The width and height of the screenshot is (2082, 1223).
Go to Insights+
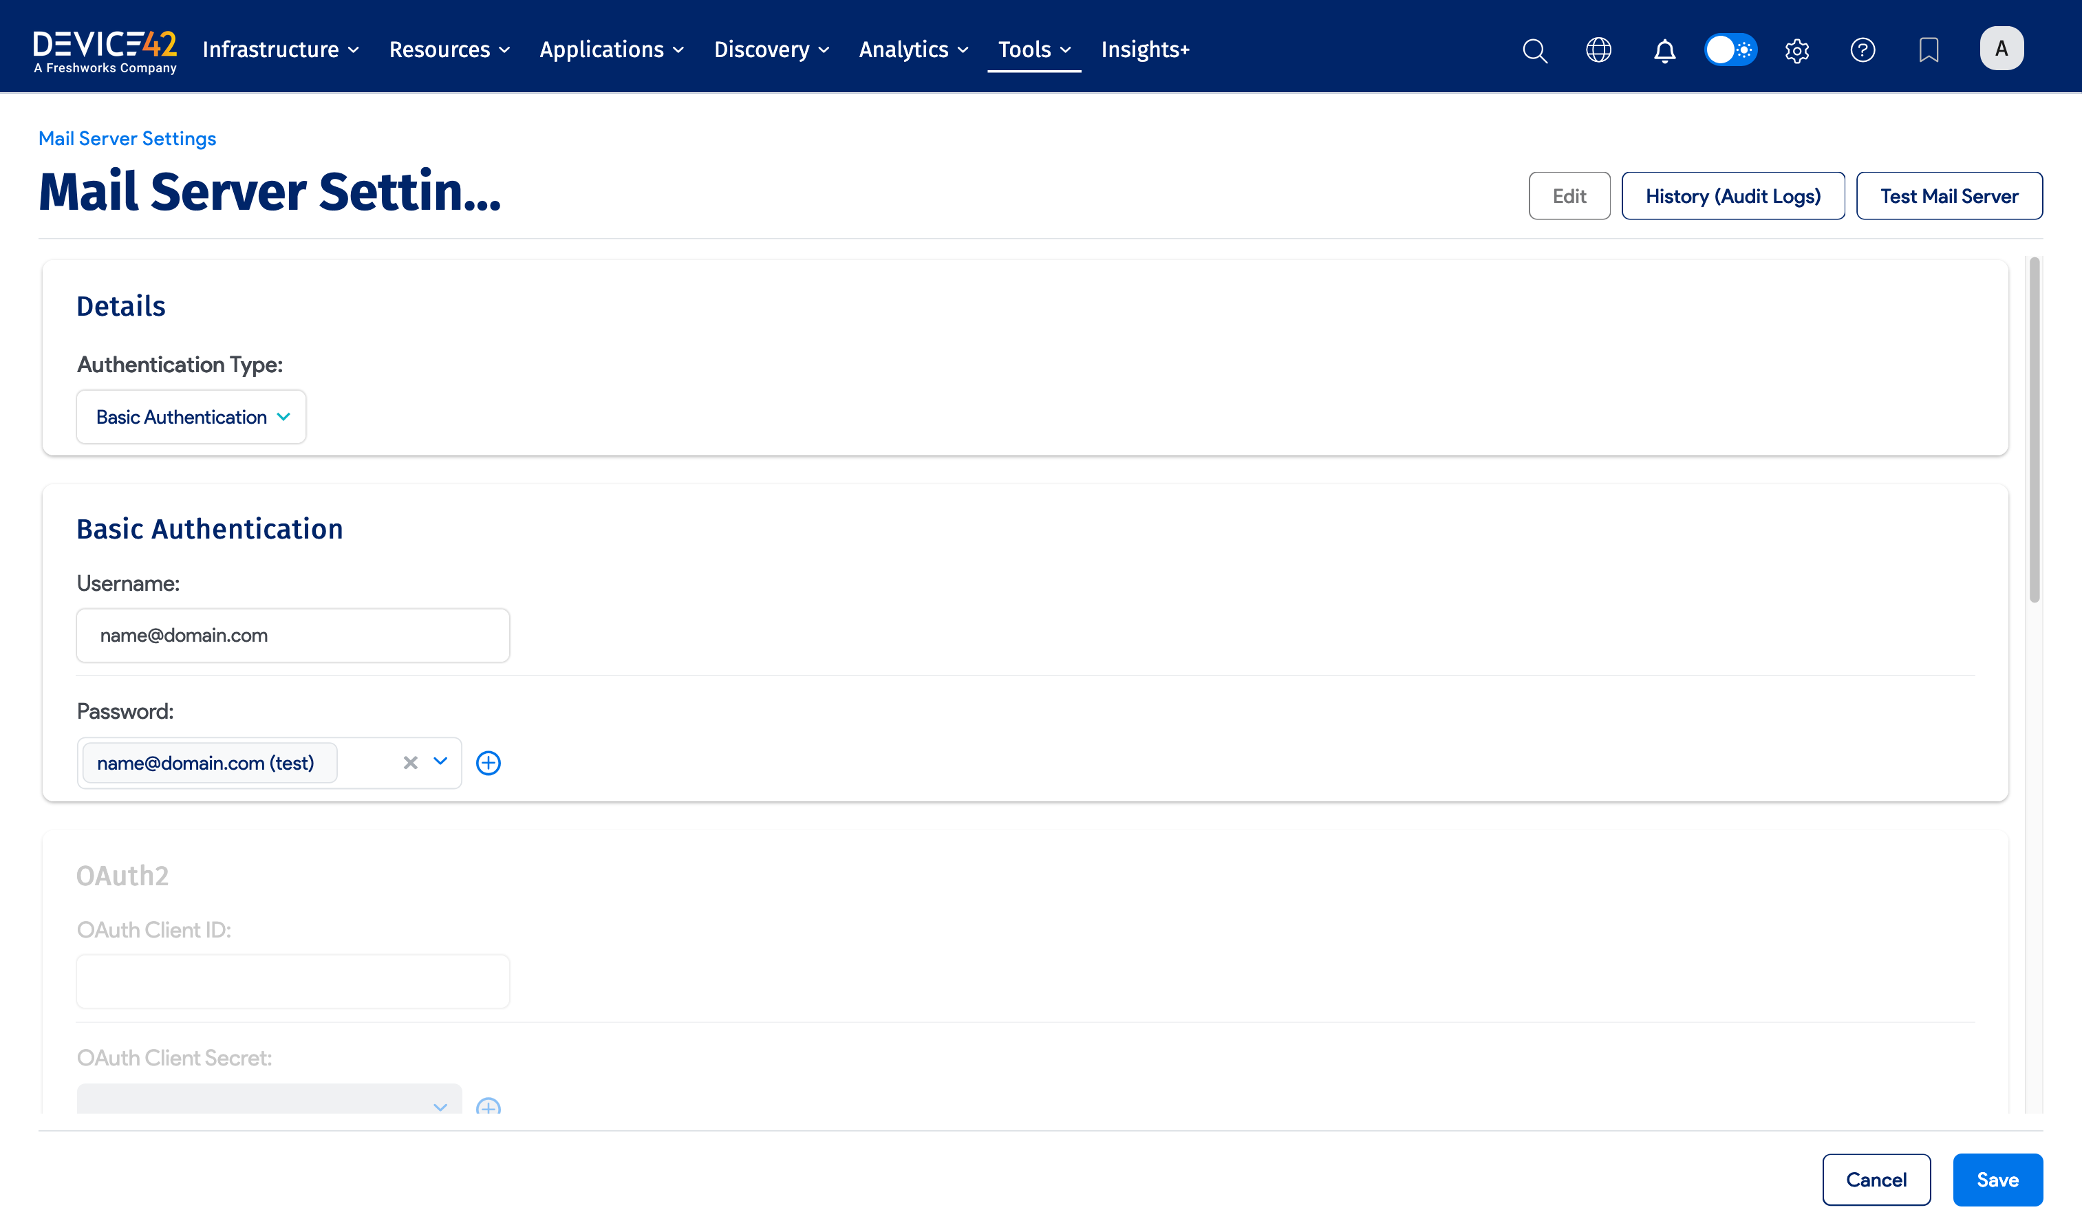(x=1145, y=50)
